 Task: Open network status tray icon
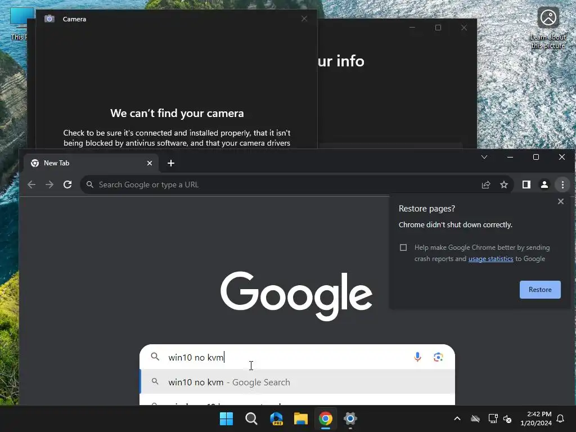pos(493,418)
